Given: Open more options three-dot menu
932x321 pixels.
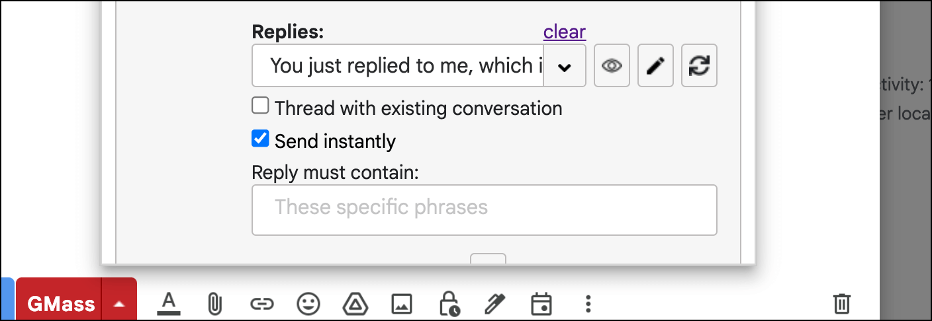Looking at the screenshot, I should coord(588,304).
